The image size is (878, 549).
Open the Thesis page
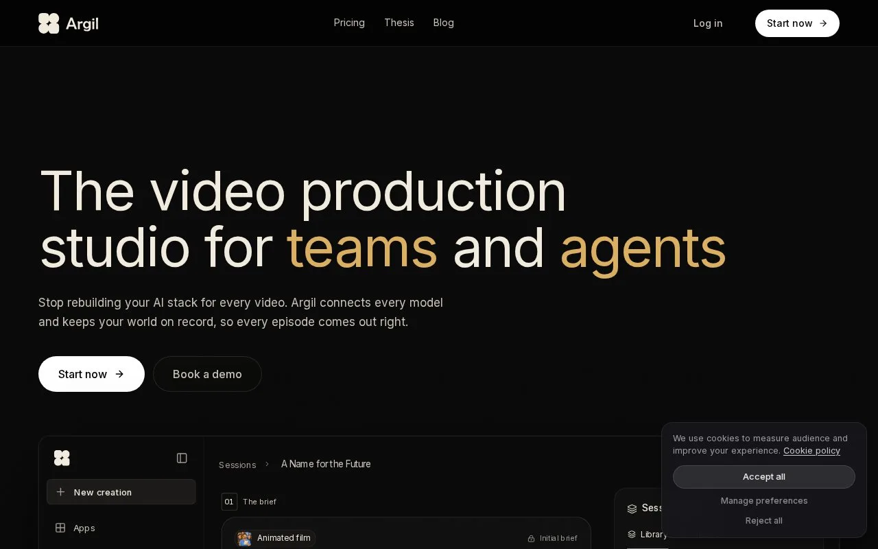(x=399, y=23)
